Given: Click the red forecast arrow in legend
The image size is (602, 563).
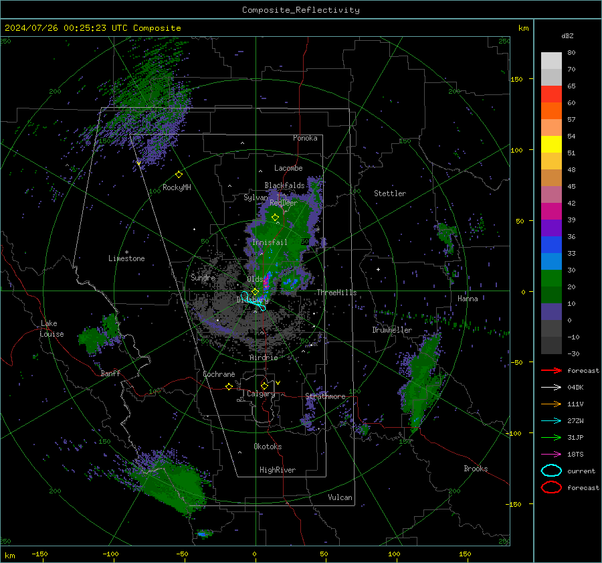Looking at the screenshot, I should [551, 370].
